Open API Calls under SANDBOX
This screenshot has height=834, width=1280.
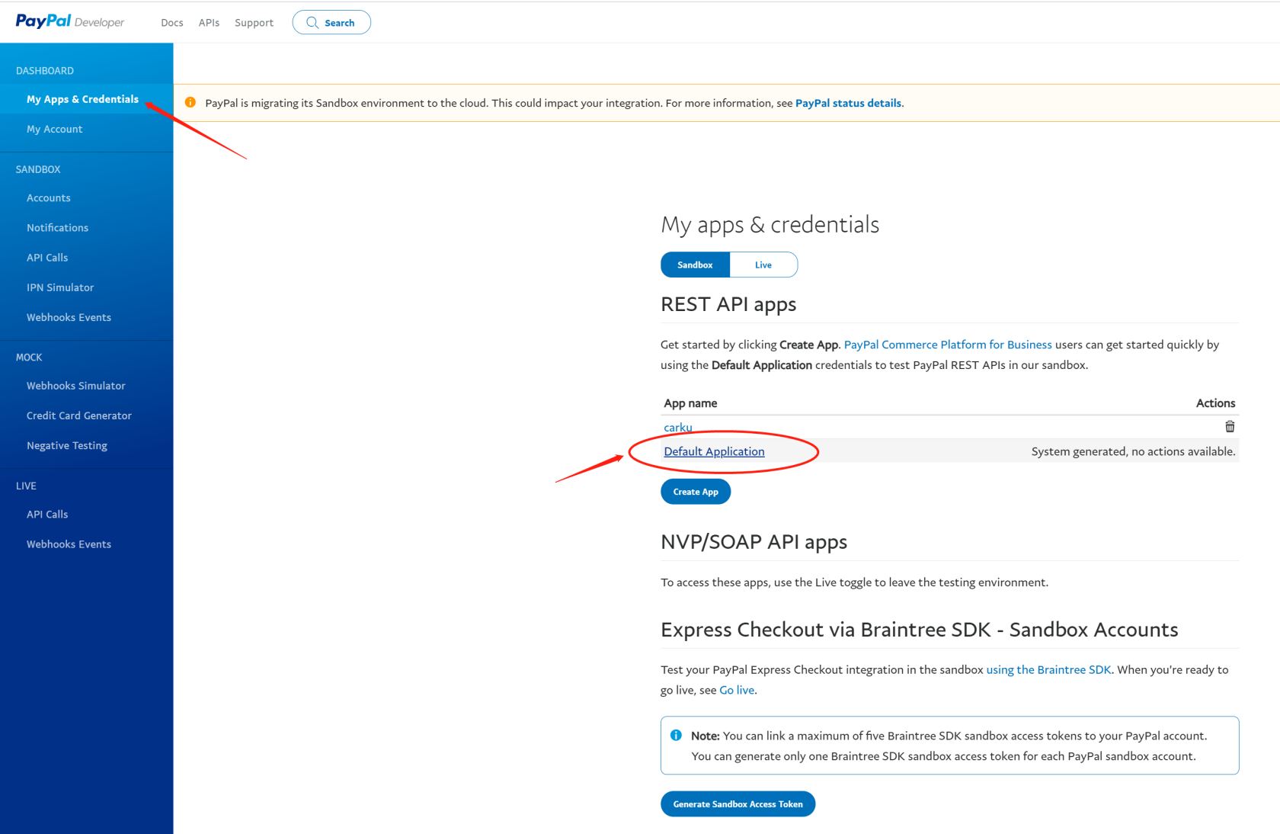coord(47,258)
